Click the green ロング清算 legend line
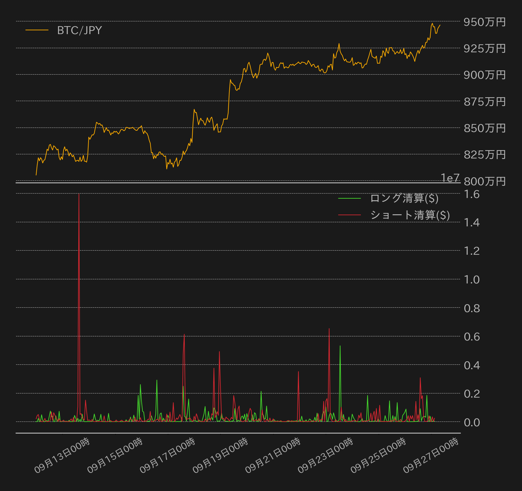Image resolution: width=522 pixels, height=491 pixels. coord(349,198)
